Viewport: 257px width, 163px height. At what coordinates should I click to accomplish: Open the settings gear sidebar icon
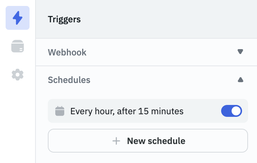pyautogui.click(x=18, y=75)
